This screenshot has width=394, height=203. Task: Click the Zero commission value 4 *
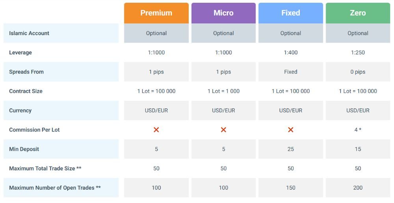(358, 130)
